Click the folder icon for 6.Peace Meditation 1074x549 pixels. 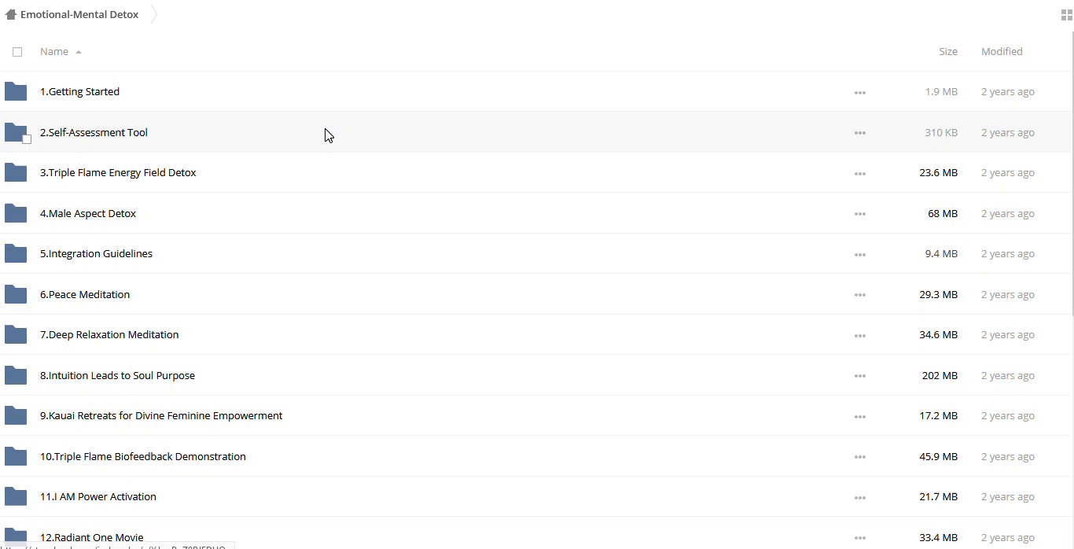point(16,295)
